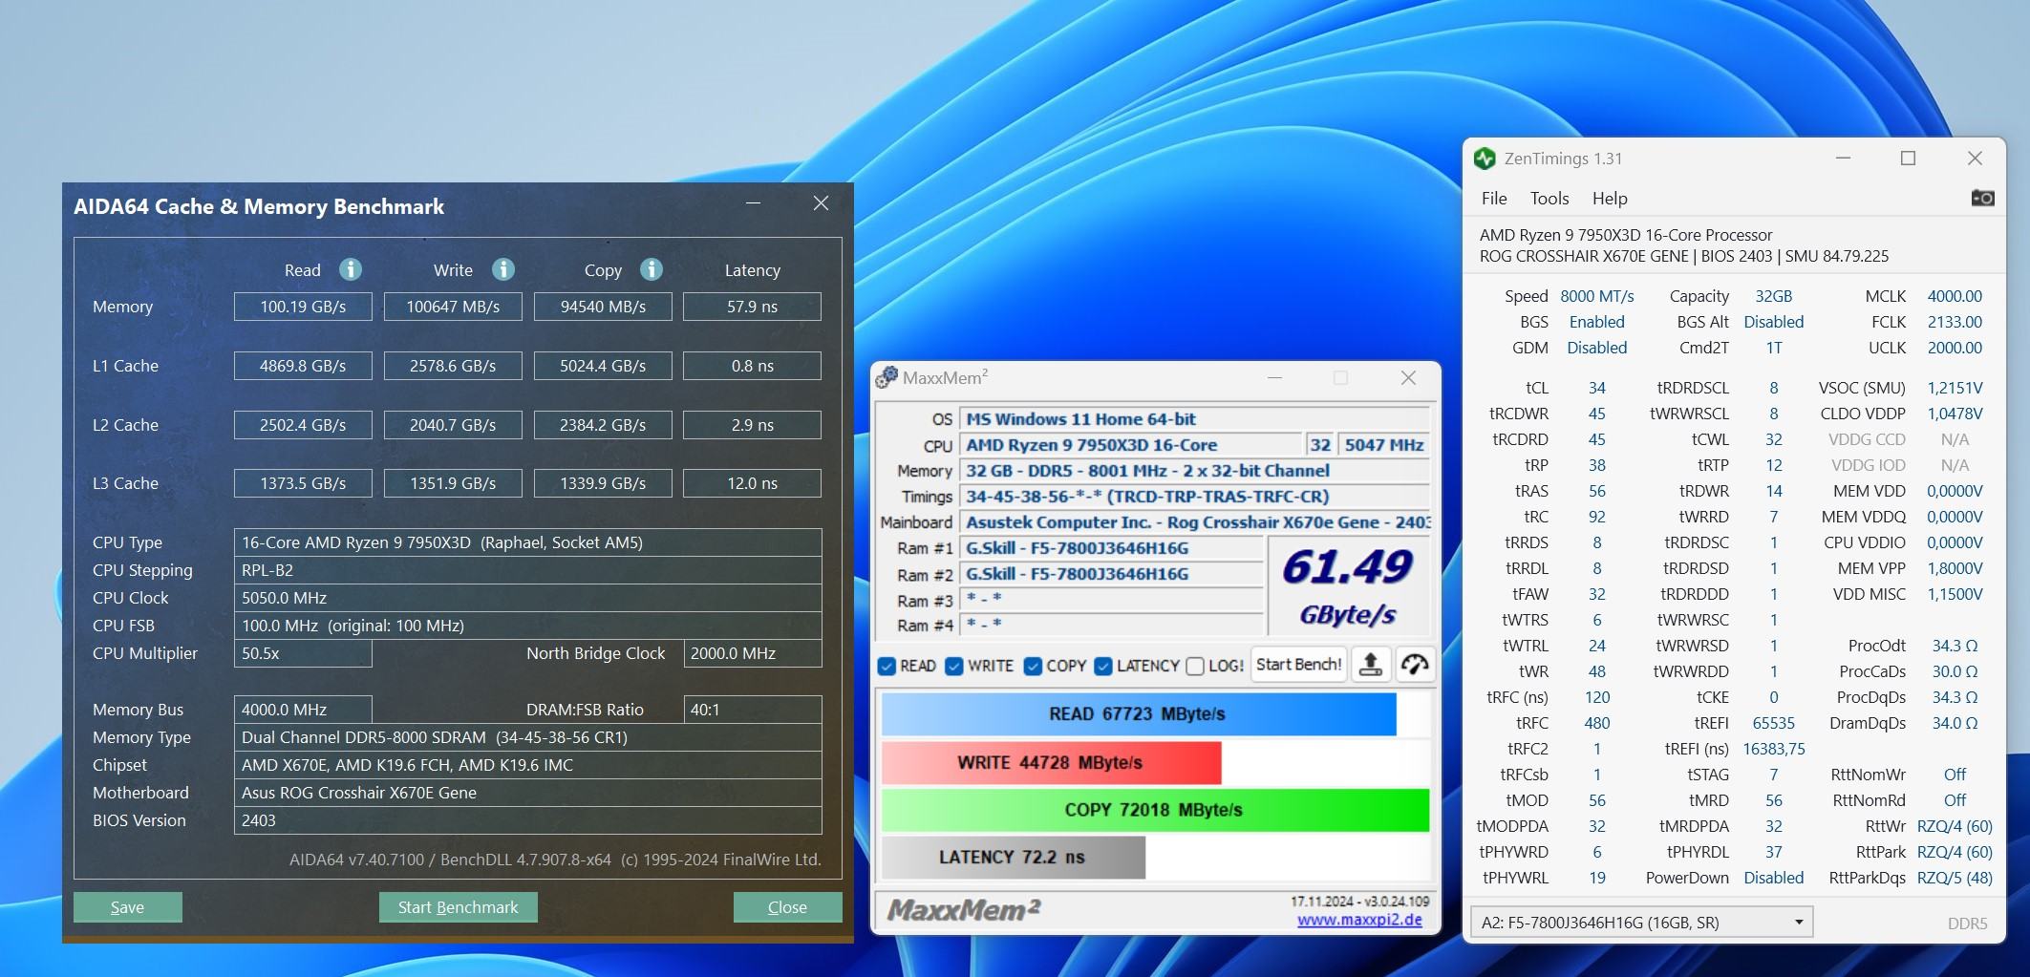Image resolution: width=2030 pixels, height=977 pixels.
Task: Open the File menu in ZenTimings
Action: point(1494,199)
